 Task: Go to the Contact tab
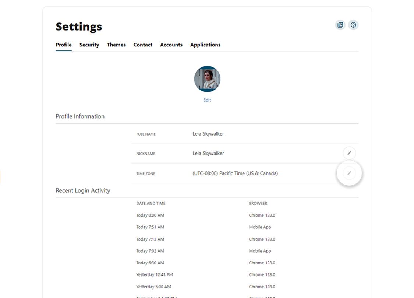pyautogui.click(x=143, y=45)
